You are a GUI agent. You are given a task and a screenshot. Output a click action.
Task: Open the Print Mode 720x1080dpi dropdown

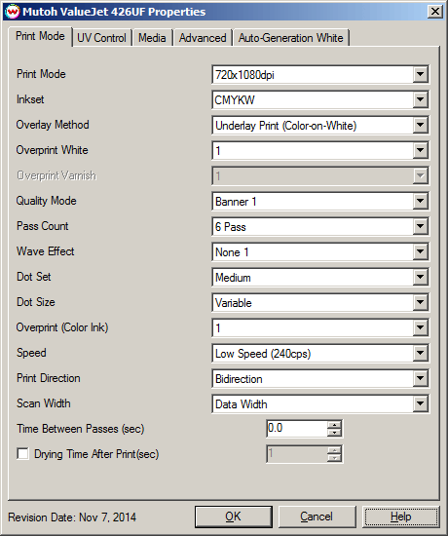320,74
